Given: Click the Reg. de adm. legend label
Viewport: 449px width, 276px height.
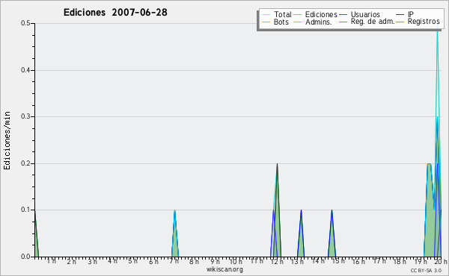Looking at the screenshot, I should point(373,22).
